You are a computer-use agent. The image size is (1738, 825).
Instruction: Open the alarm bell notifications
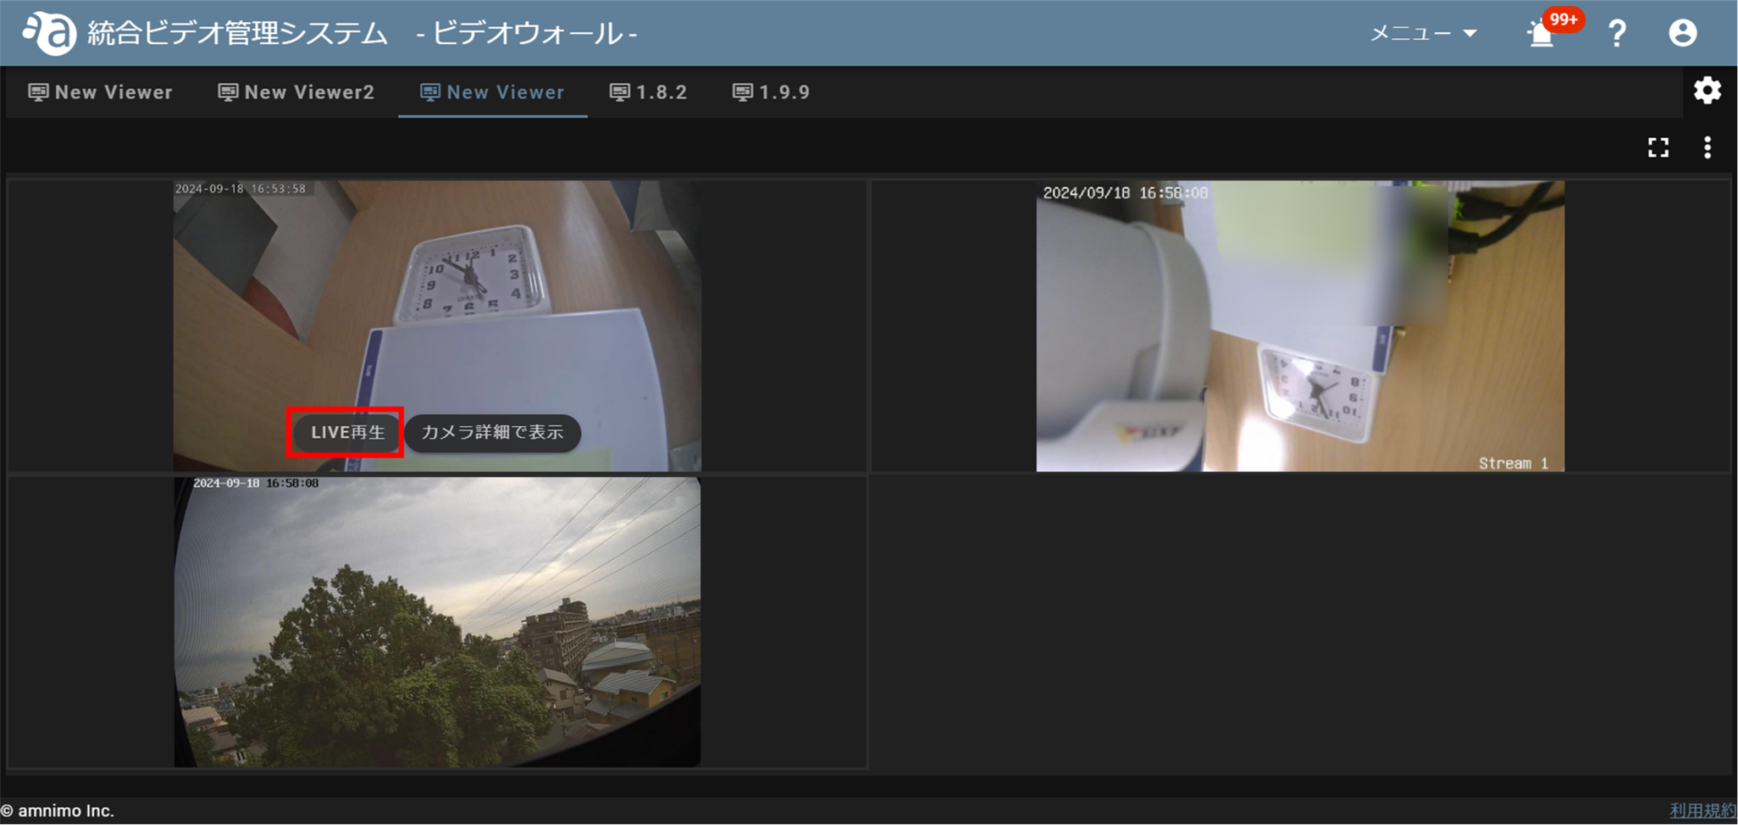(x=1541, y=35)
